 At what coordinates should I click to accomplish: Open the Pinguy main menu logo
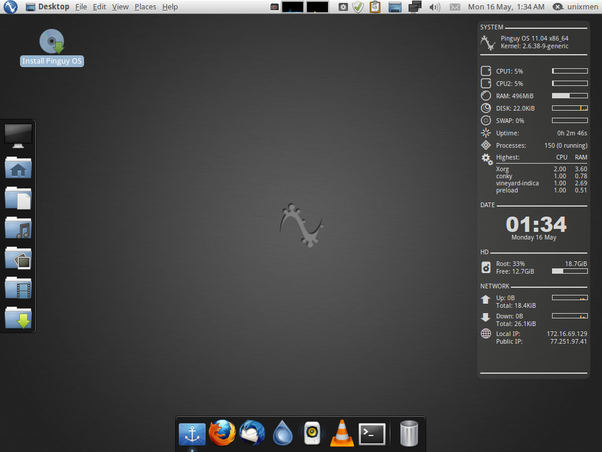tap(11, 6)
